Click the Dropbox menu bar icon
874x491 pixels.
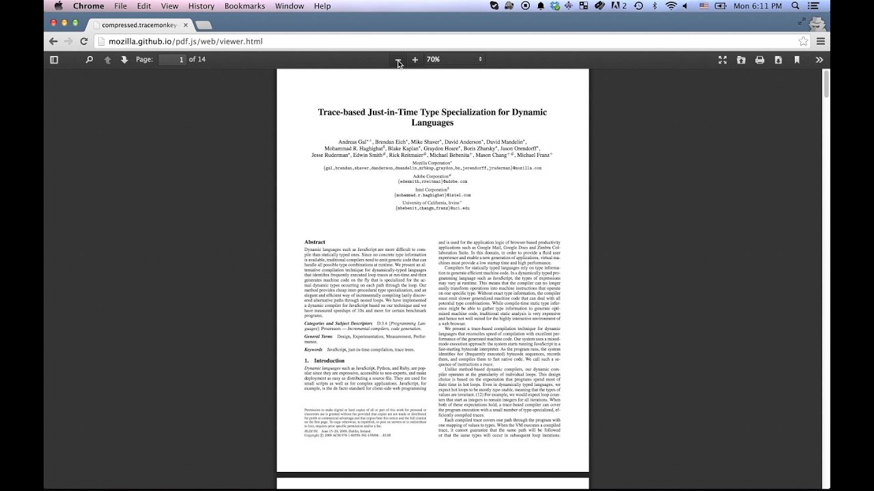pyautogui.click(x=554, y=6)
